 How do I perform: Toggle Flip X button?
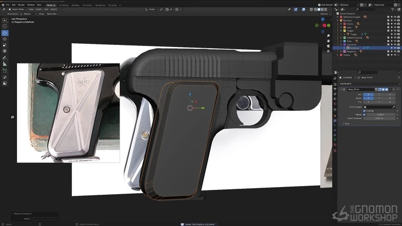tap(369, 102)
